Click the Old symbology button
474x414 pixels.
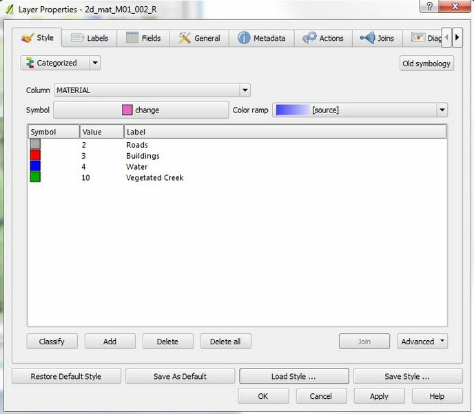pos(426,63)
